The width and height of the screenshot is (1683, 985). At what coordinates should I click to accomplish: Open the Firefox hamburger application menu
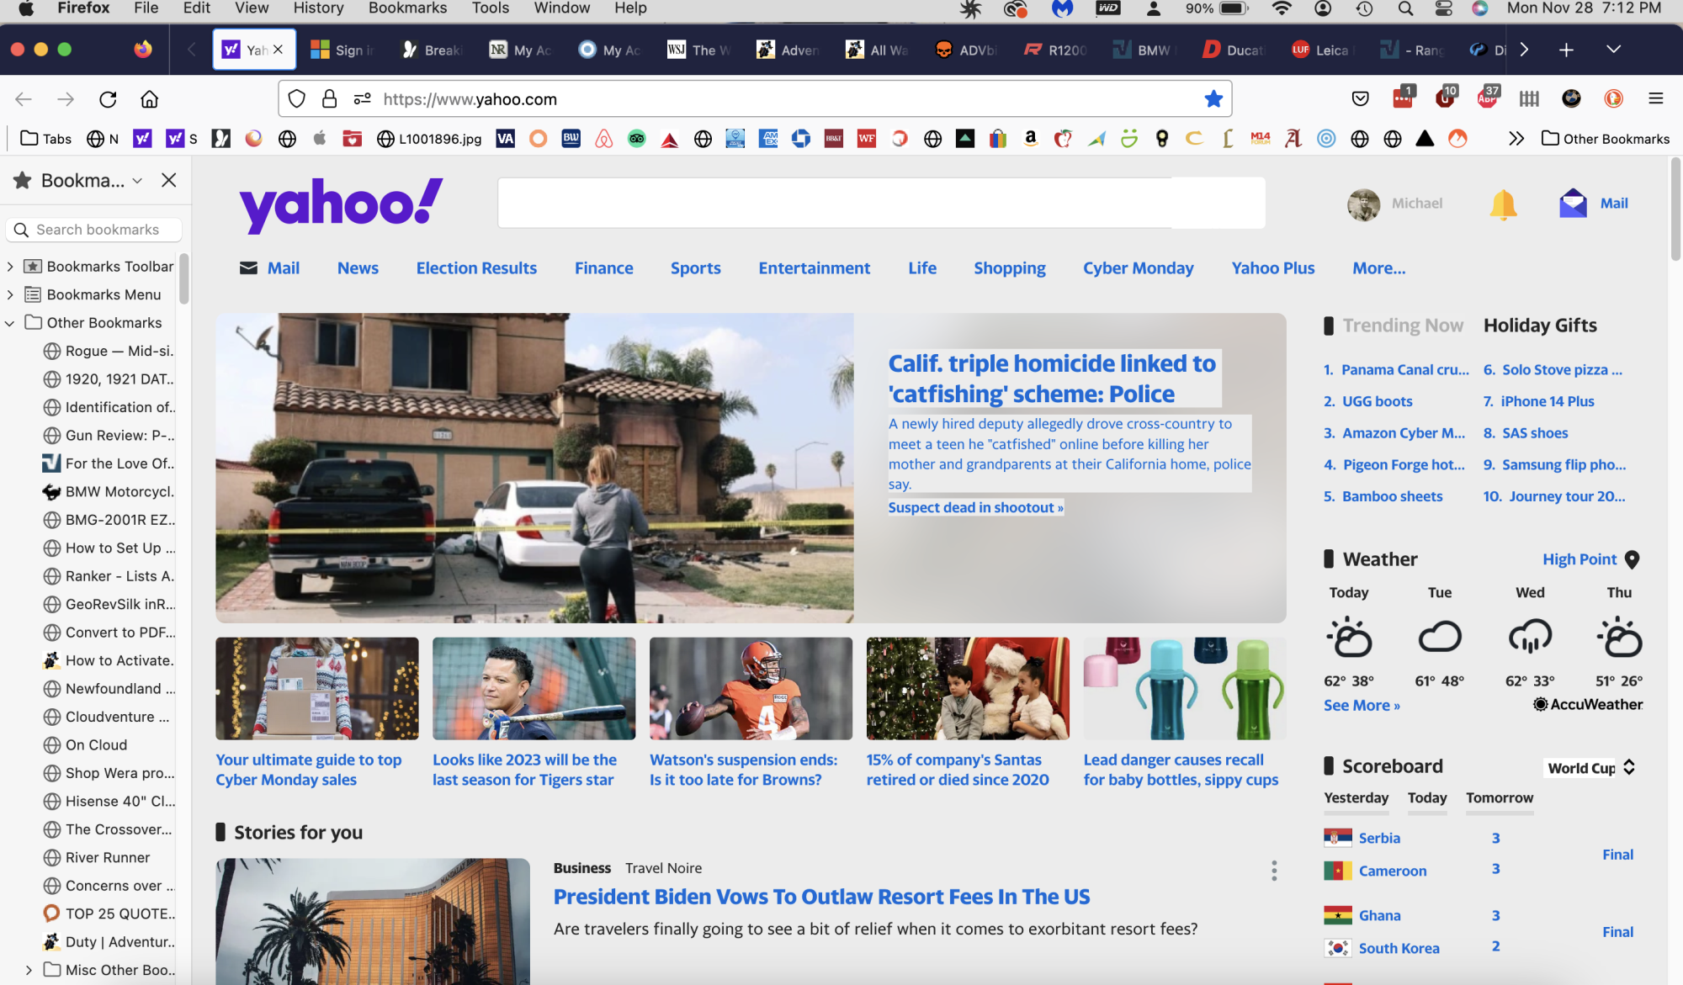1656,99
